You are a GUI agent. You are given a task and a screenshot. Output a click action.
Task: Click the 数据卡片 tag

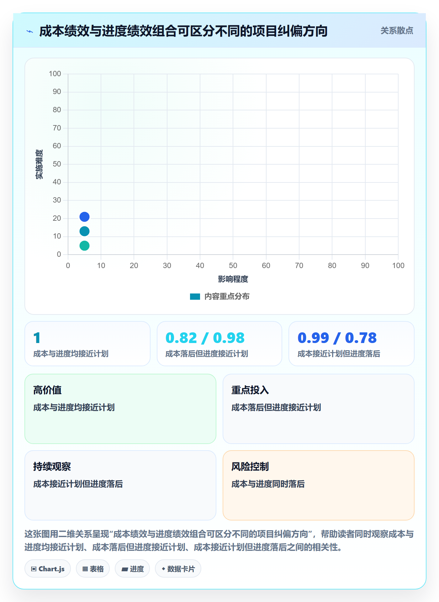tap(178, 569)
